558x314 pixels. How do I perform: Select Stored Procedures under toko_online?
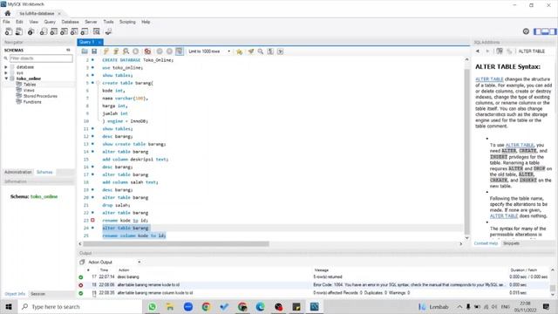point(40,96)
